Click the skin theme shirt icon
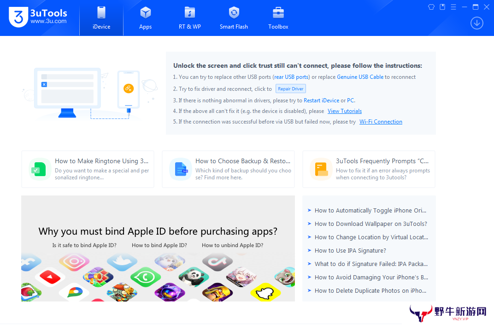 tap(431, 7)
